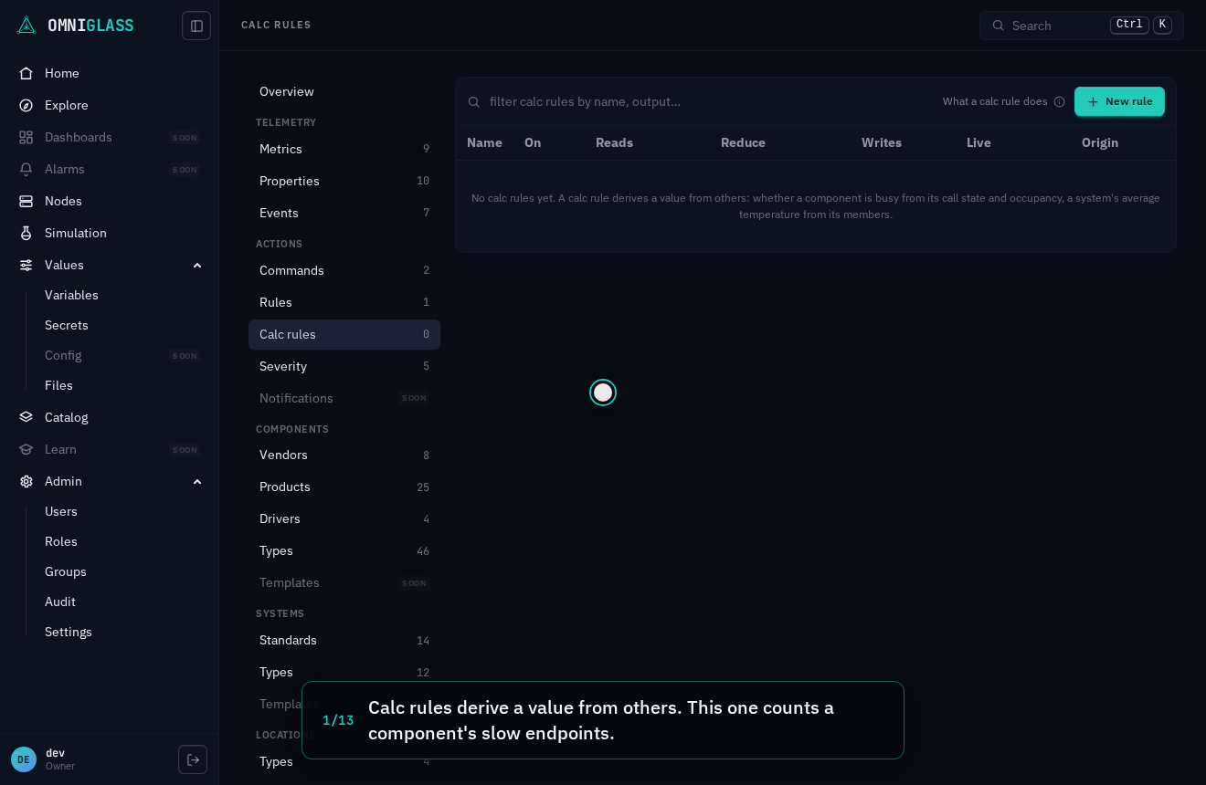This screenshot has width=1206, height=785.
Task: Click the top Search box
Action: tap(1082, 26)
